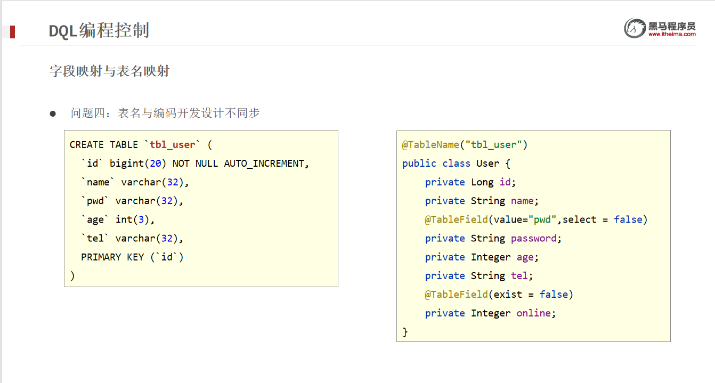The height and width of the screenshot is (383, 715).
Task: Click the id bigint AUTO_INCREMENT column line
Action: pyautogui.click(x=195, y=164)
